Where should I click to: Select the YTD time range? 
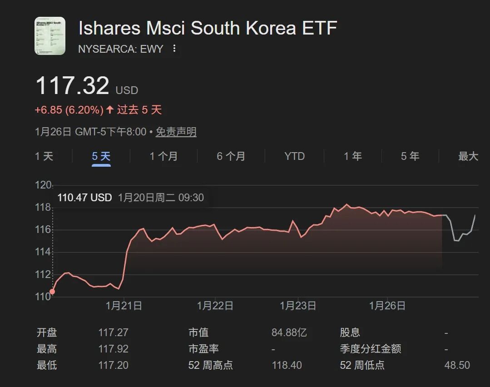click(x=294, y=156)
